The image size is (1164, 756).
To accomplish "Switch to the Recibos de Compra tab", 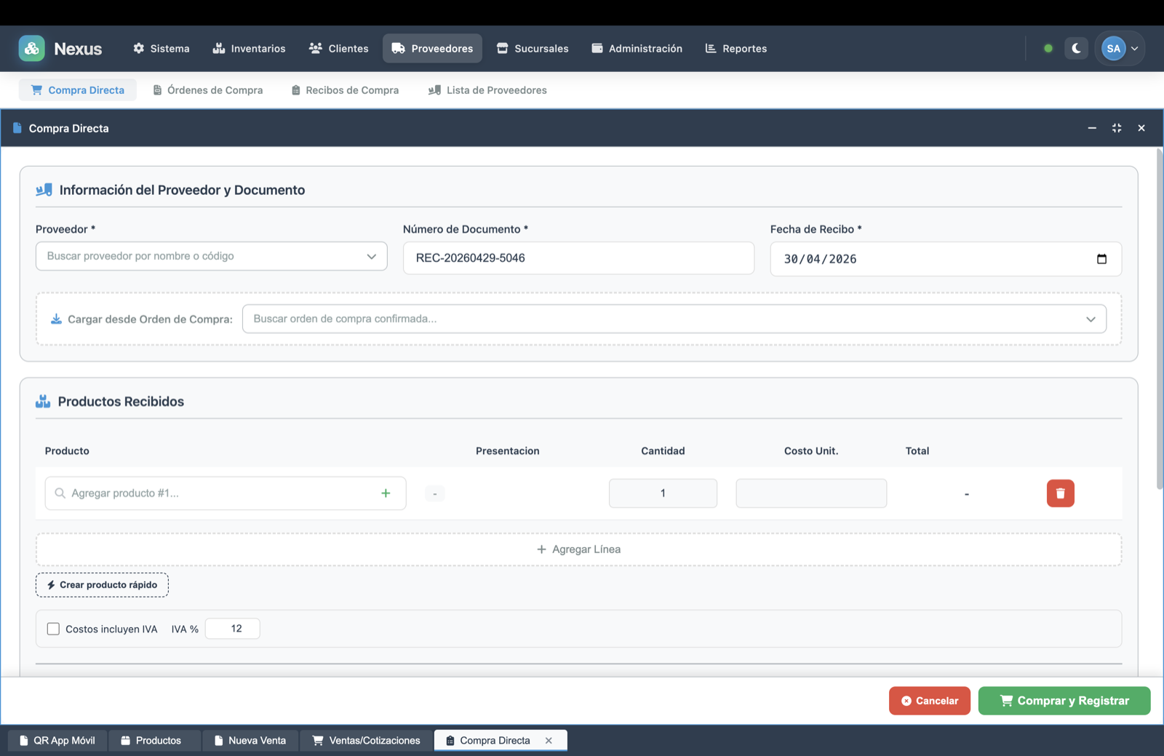I will coord(345,89).
